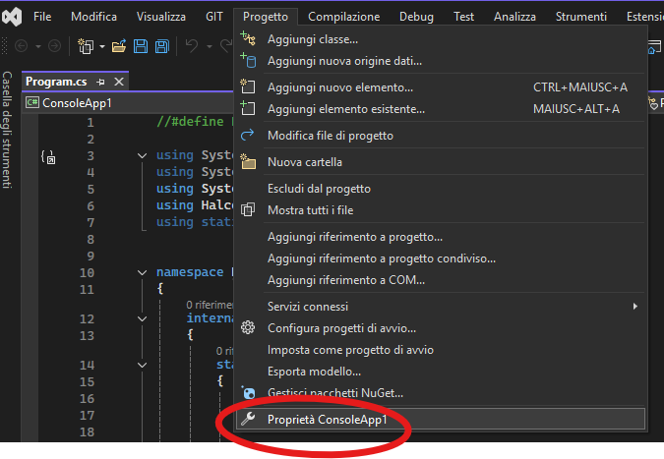The height and width of the screenshot is (459, 664).
Task: Click the code snippet margin icon at line 3
Action: (47, 156)
